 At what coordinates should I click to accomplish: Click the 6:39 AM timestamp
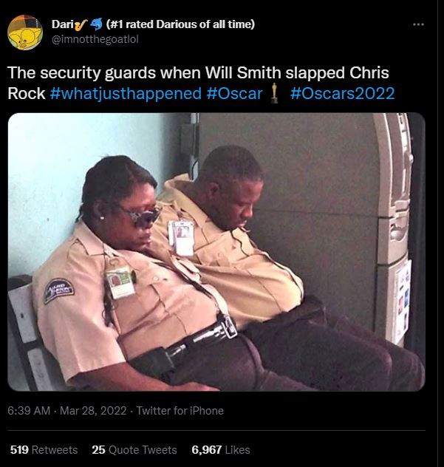29,411
